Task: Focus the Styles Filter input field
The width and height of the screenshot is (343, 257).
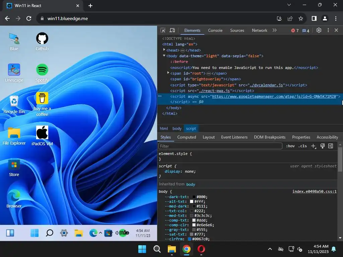Action: tap(220, 146)
